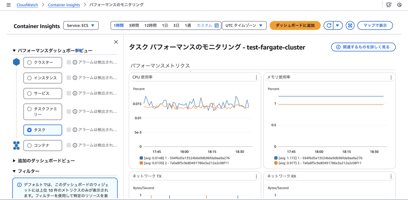Viewport: 408px width, 200px height.
Task: Select the 1時間 time range
Action: [x=119, y=25]
